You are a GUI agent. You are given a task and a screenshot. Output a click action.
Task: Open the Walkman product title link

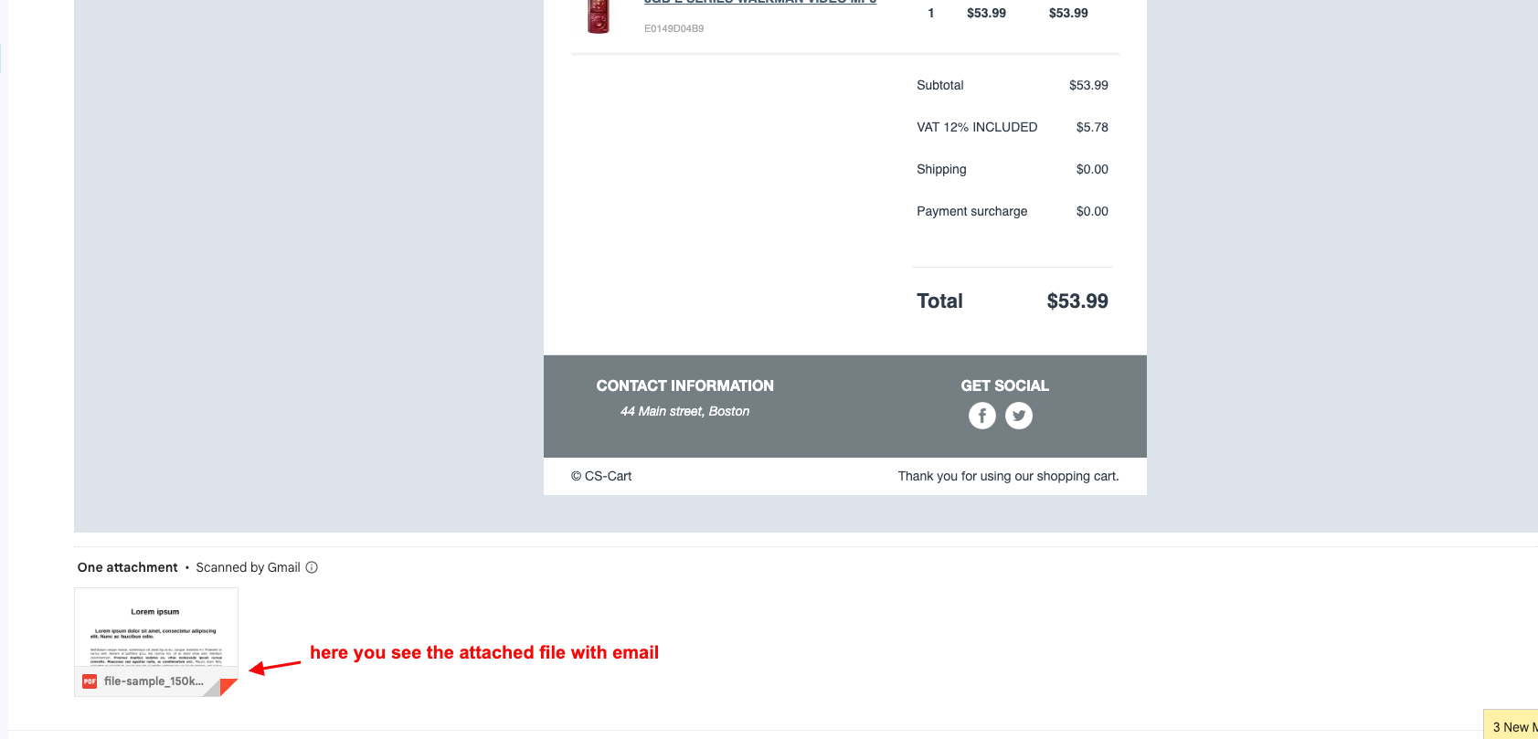(759, 3)
